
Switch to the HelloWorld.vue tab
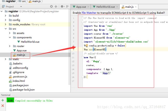pos(105,7)
